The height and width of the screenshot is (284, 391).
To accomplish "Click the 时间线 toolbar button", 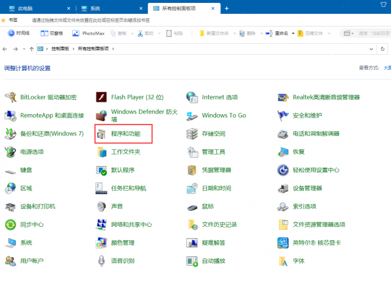I will pyautogui.click(x=19, y=33).
